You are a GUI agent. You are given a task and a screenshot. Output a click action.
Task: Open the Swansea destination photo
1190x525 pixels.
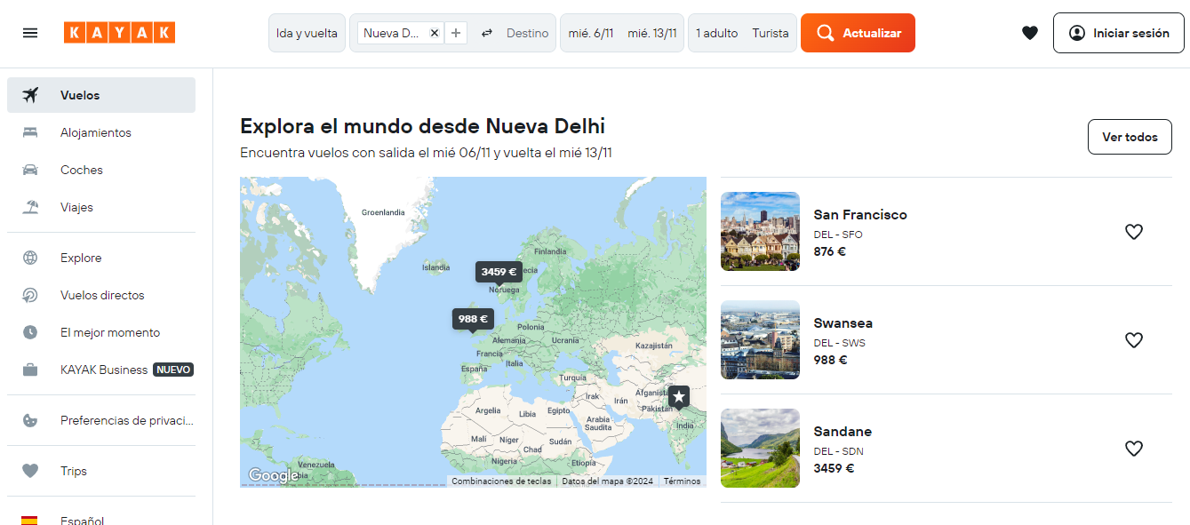(x=760, y=339)
